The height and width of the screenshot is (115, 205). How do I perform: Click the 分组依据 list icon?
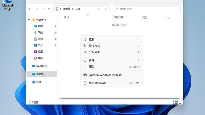(x=85, y=52)
